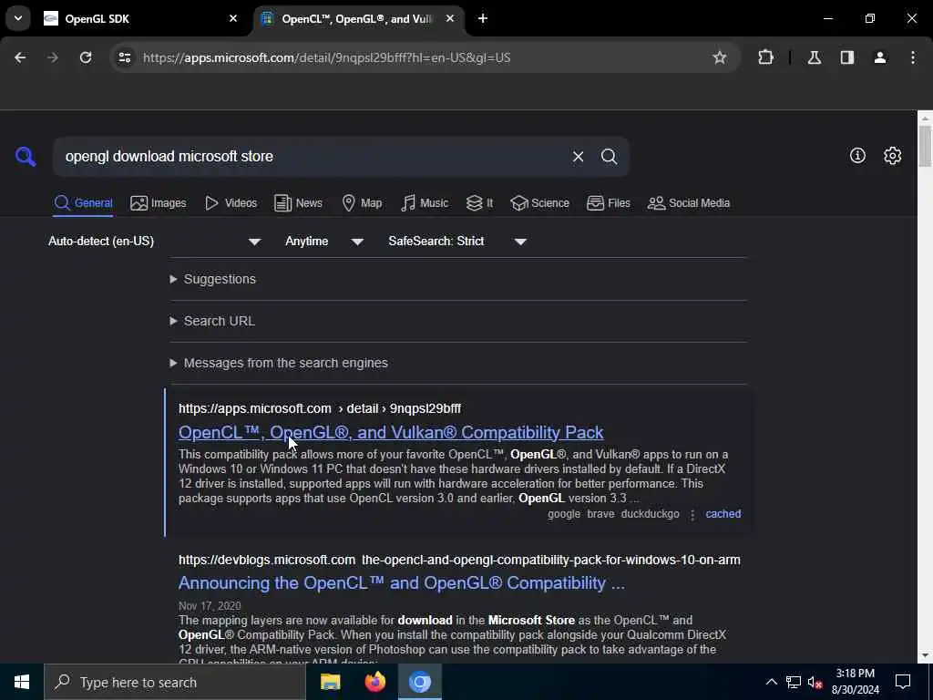Click the Chrome taskbar icon
933x700 pixels.
point(419,682)
